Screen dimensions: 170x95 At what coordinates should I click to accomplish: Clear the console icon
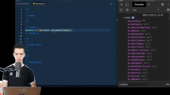coord(127,10)
